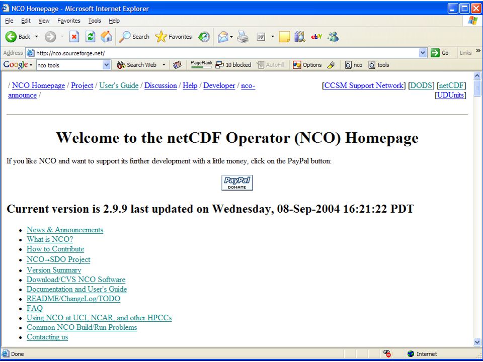The image size is (483, 362).
Task: Click the 10 blocked popup blocker button
Action: [233, 65]
